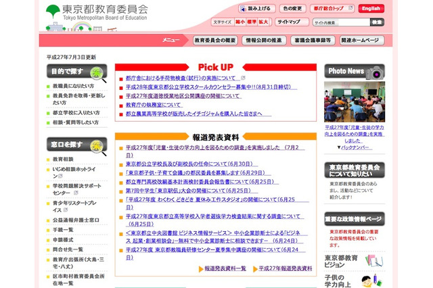Click the camera icon on Photo News
Viewport: 433px width, 288px height.
tap(375, 73)
